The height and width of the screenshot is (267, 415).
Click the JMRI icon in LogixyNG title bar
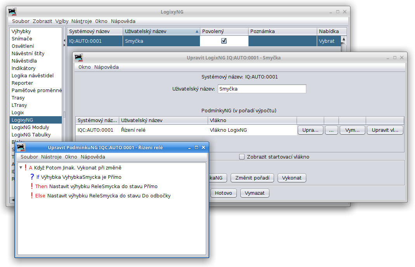click(12, 12)
